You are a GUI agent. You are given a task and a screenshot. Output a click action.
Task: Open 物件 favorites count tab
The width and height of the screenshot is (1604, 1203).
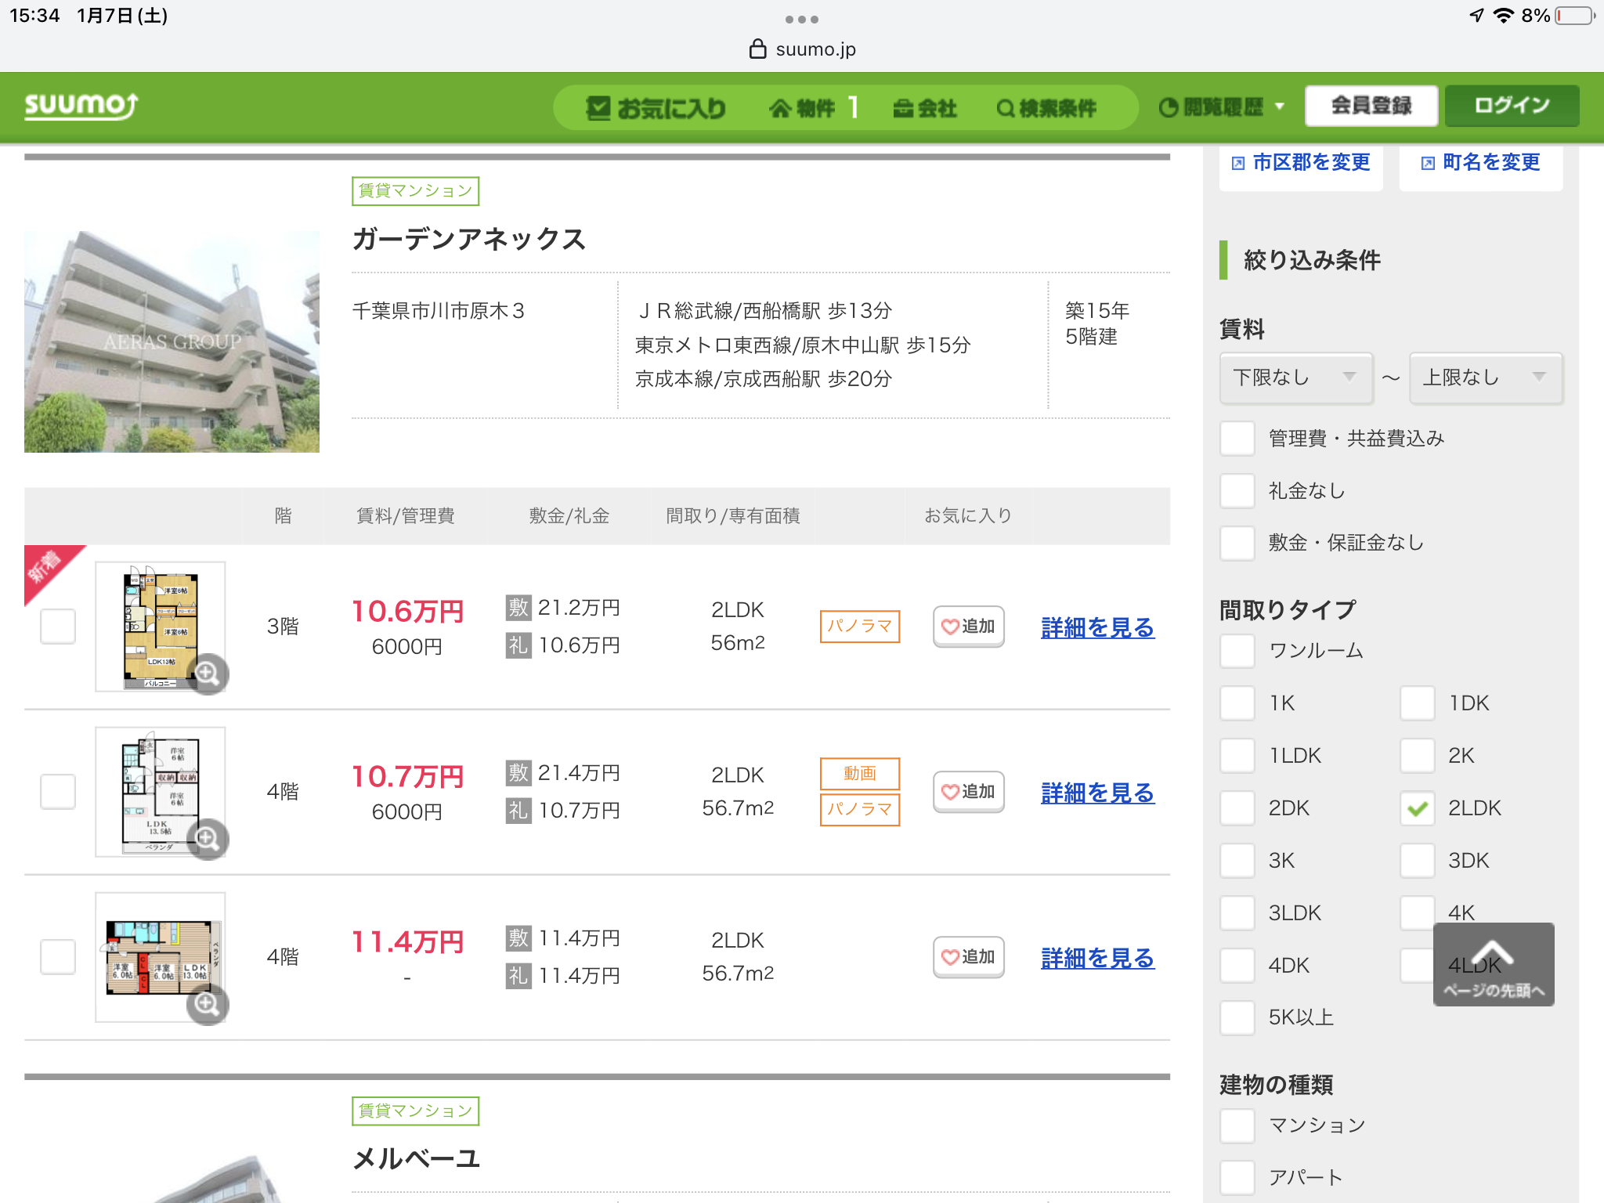point(814,108)
